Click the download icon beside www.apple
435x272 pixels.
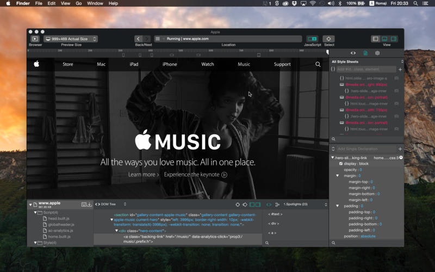pyautogui.click(x=89, y=205)
